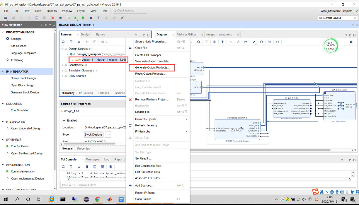Choose Generate Output Products from context menu
359x205 pixels.
152,68
